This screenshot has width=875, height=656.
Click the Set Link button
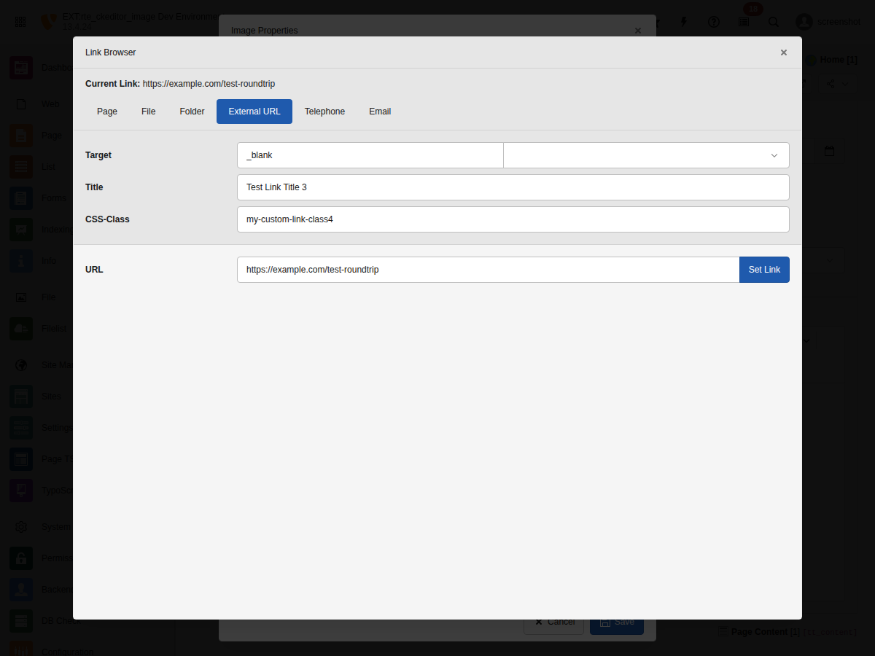[x=764, y=269]
